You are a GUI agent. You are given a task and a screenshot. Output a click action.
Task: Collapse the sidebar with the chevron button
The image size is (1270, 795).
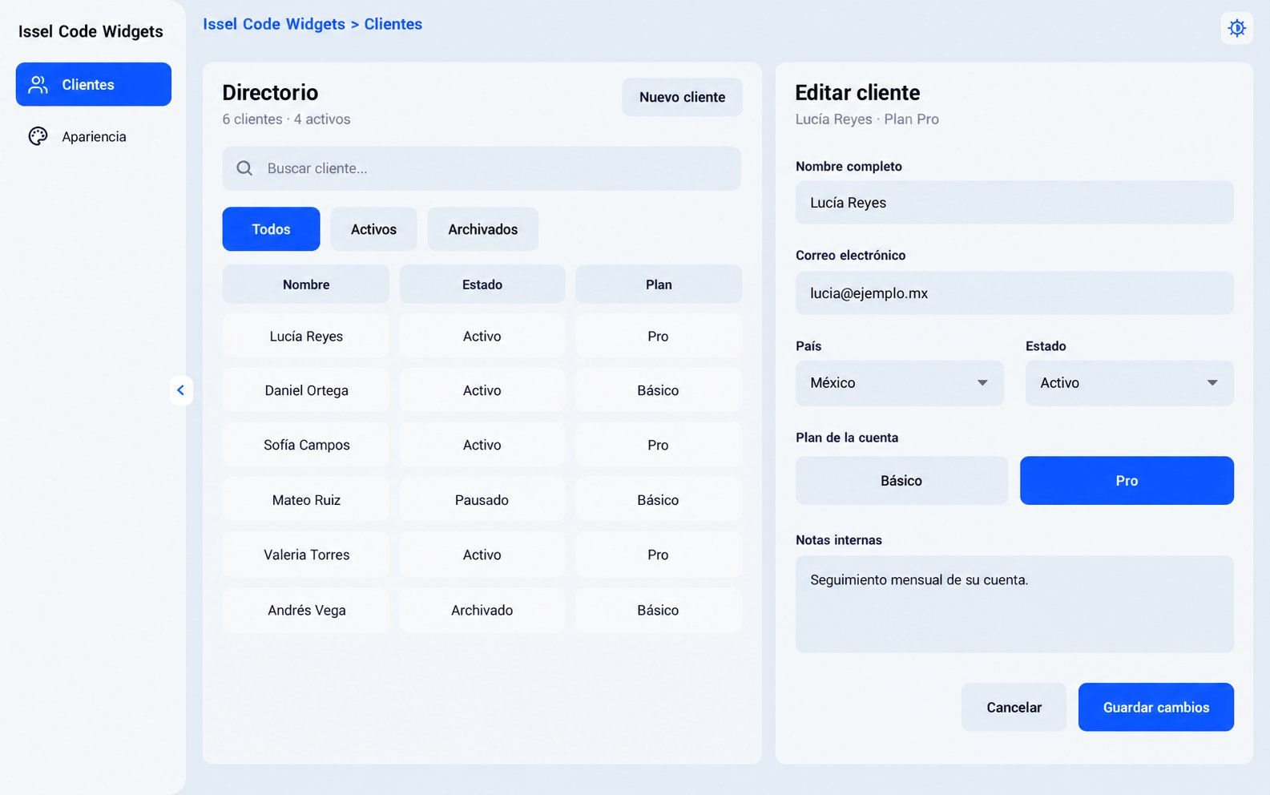pos(181,390)
